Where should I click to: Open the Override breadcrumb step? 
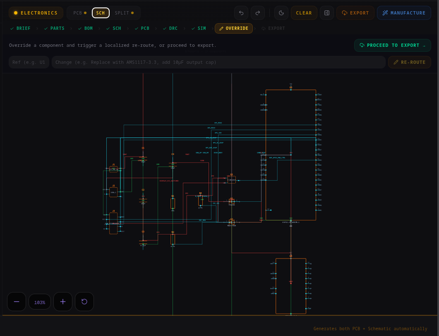tap(234, 28)
